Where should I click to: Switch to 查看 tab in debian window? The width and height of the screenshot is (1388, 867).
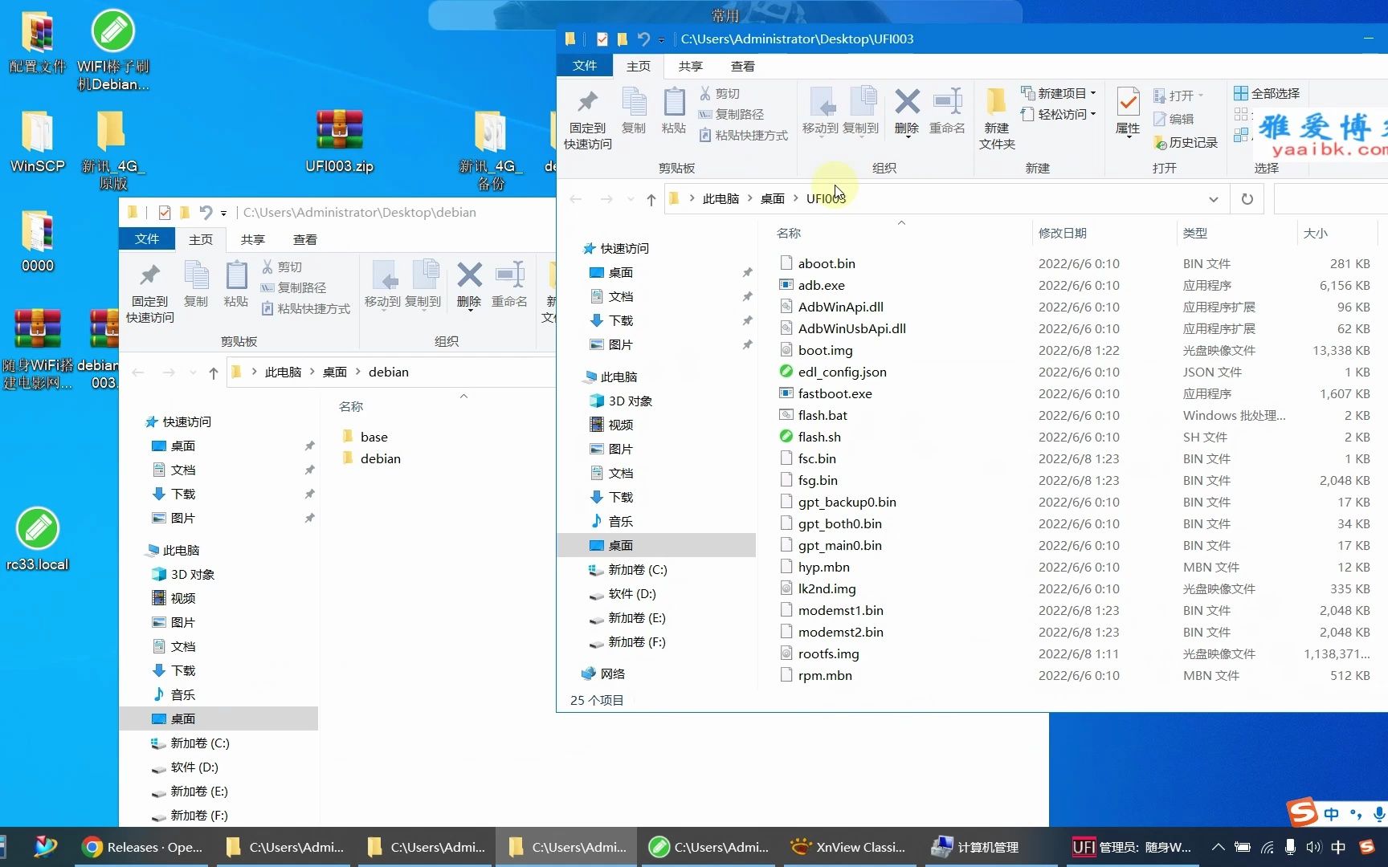pyautogui.click(x=304, y=239)
